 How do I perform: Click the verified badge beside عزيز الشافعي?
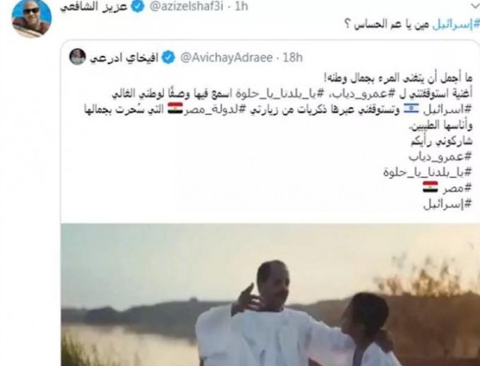tap(138, 6)
